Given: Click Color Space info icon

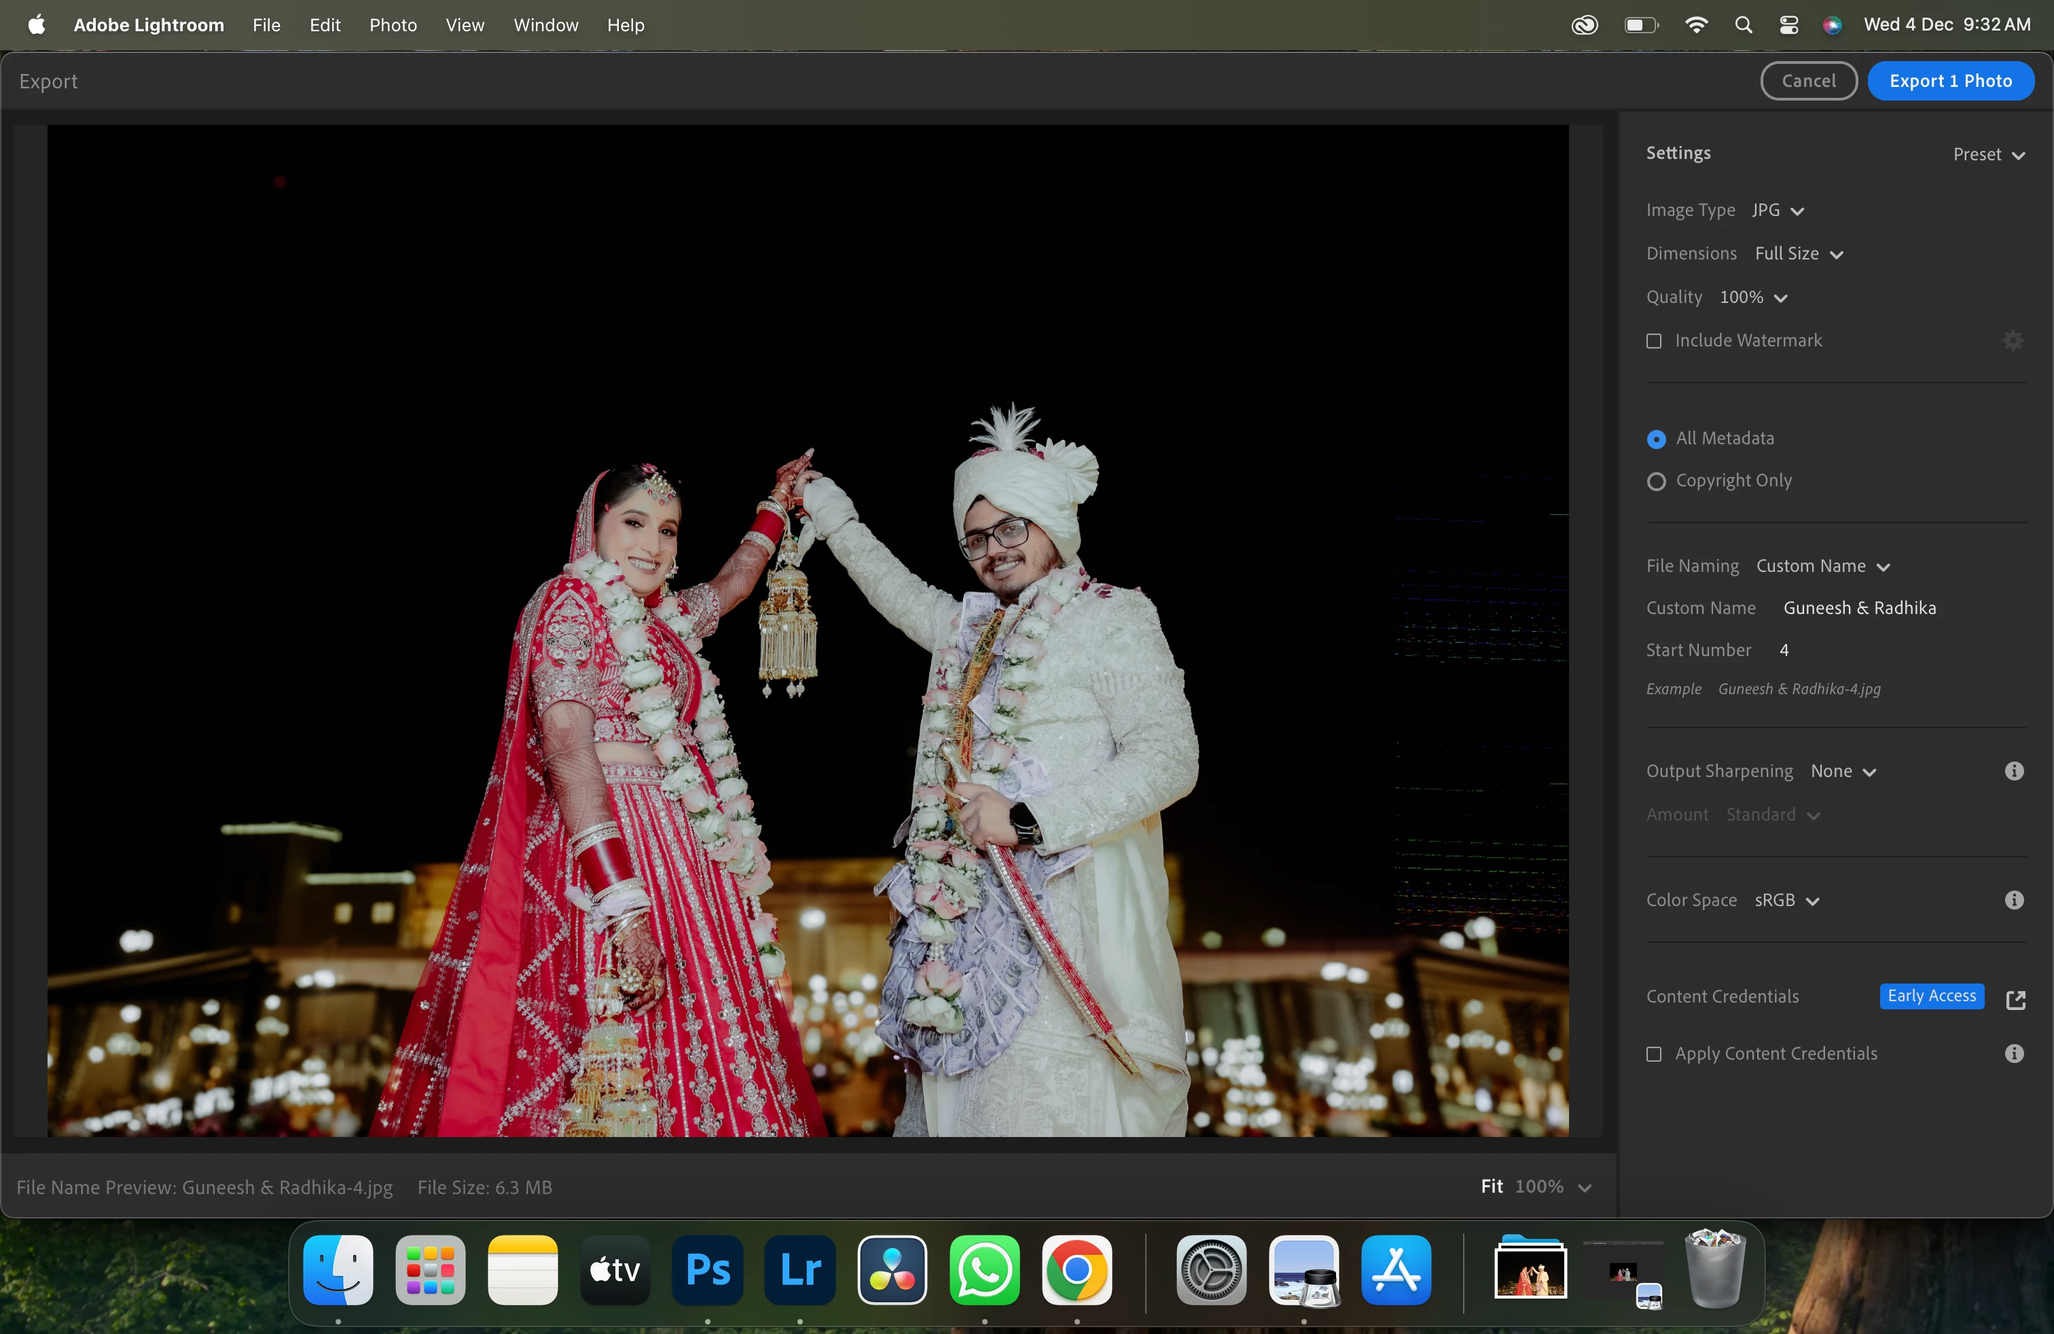Looking at the screenshot, I should [2013, 900].
